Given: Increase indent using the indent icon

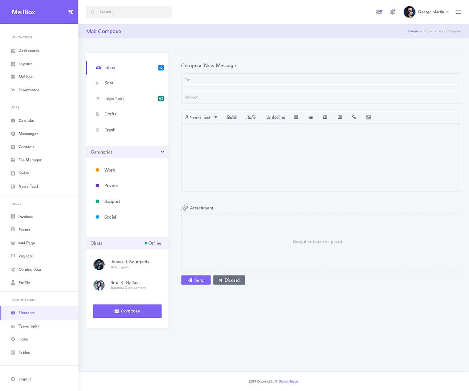Looking at the screenshot, I should (340, 117).
